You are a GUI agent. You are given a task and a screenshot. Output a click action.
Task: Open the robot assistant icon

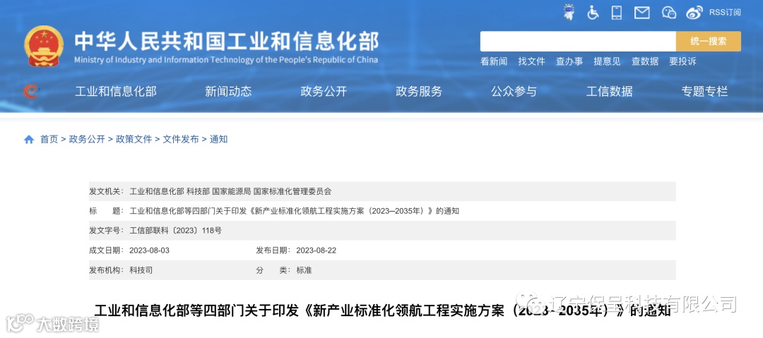568,12
